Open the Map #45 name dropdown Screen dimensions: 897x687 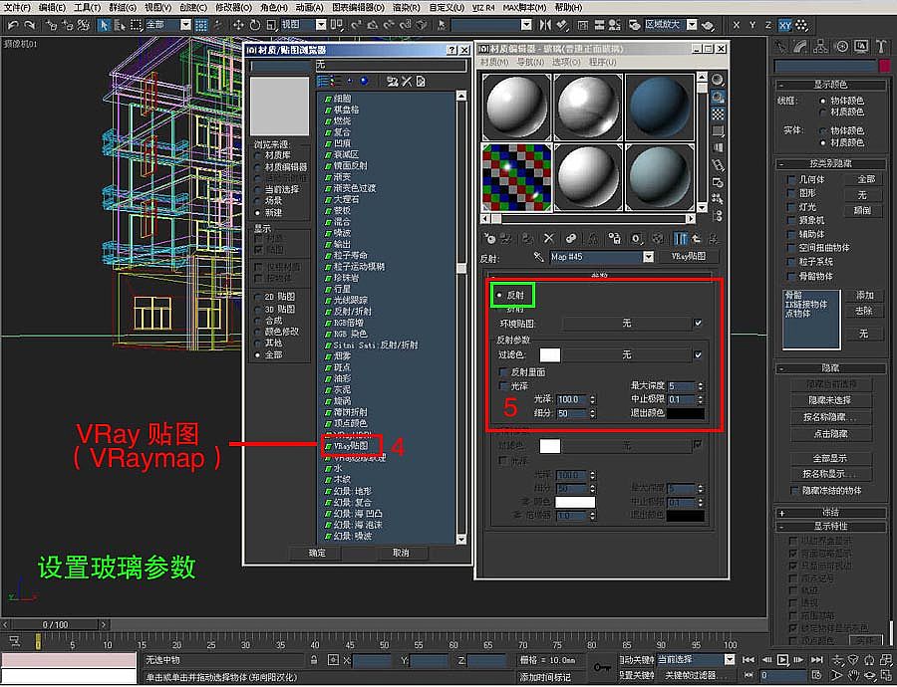point(648,257)
